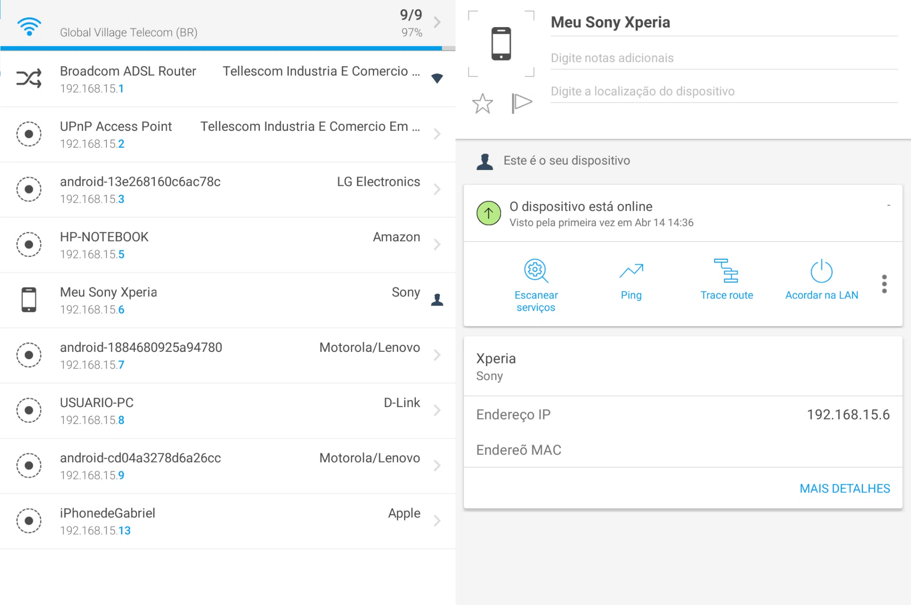911x605 pixels.
Task: Open the LG Electronics device chevron
Action: tap(437, 189)
